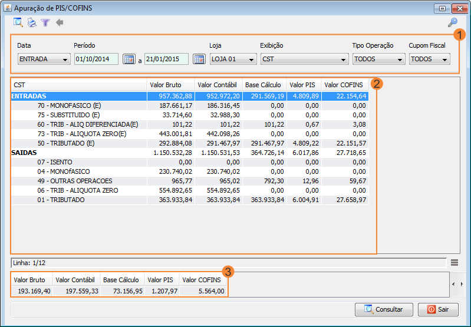Sort by Valor Contábil column header in table
471x327 pixels.
(218, 85)
